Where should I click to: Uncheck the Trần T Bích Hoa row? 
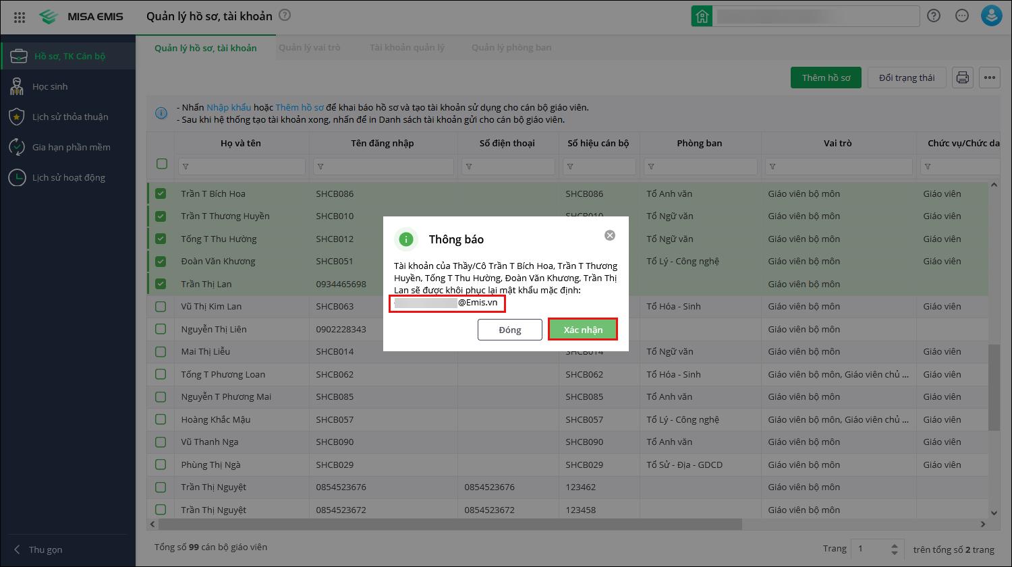tap(161, 193)
